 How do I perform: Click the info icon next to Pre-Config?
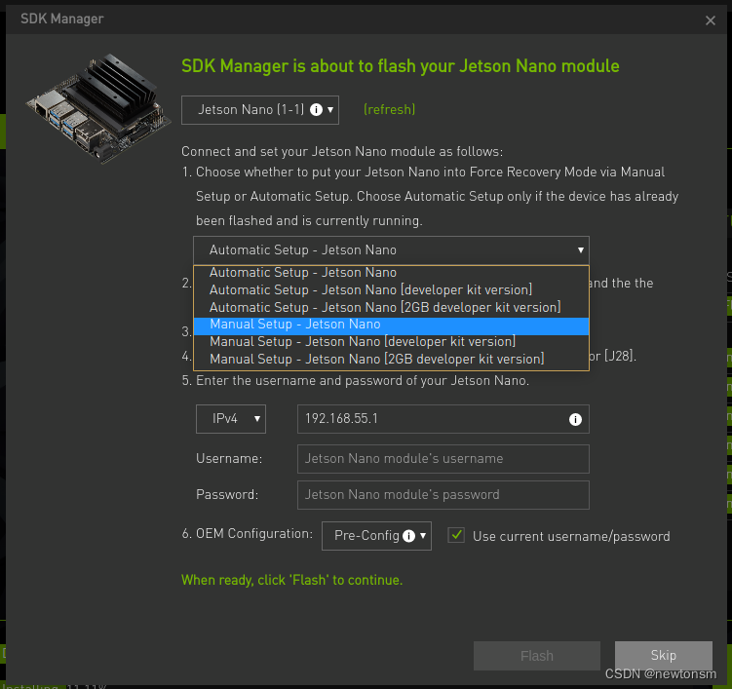click(x=408, y=535)
